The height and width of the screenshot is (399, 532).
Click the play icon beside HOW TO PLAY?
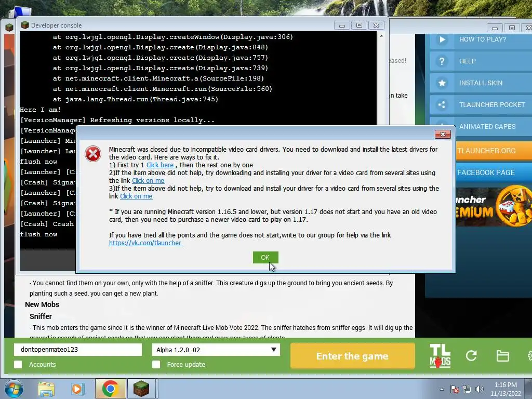point(442,39)
